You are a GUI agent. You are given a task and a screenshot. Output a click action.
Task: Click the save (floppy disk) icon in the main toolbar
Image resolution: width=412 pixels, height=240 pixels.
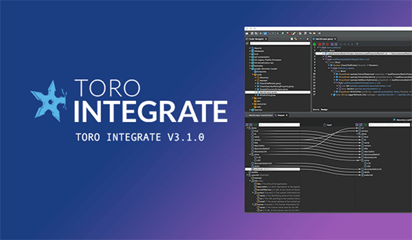(252, 34)
